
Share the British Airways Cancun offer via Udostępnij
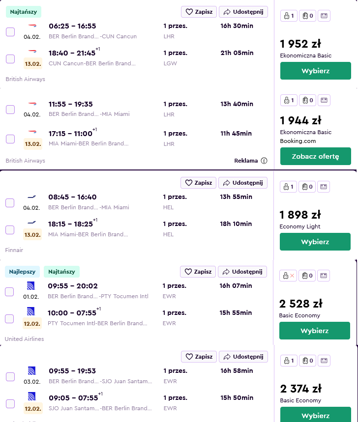pyautogui.click(x=243, y=12)
